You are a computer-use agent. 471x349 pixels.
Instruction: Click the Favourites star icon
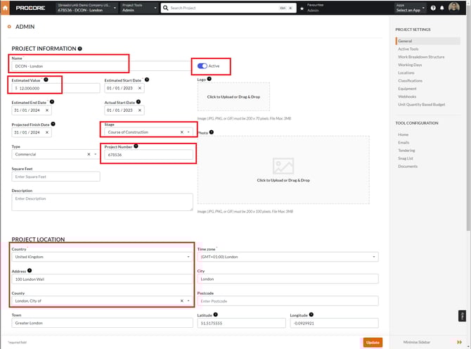coord(302,8)
